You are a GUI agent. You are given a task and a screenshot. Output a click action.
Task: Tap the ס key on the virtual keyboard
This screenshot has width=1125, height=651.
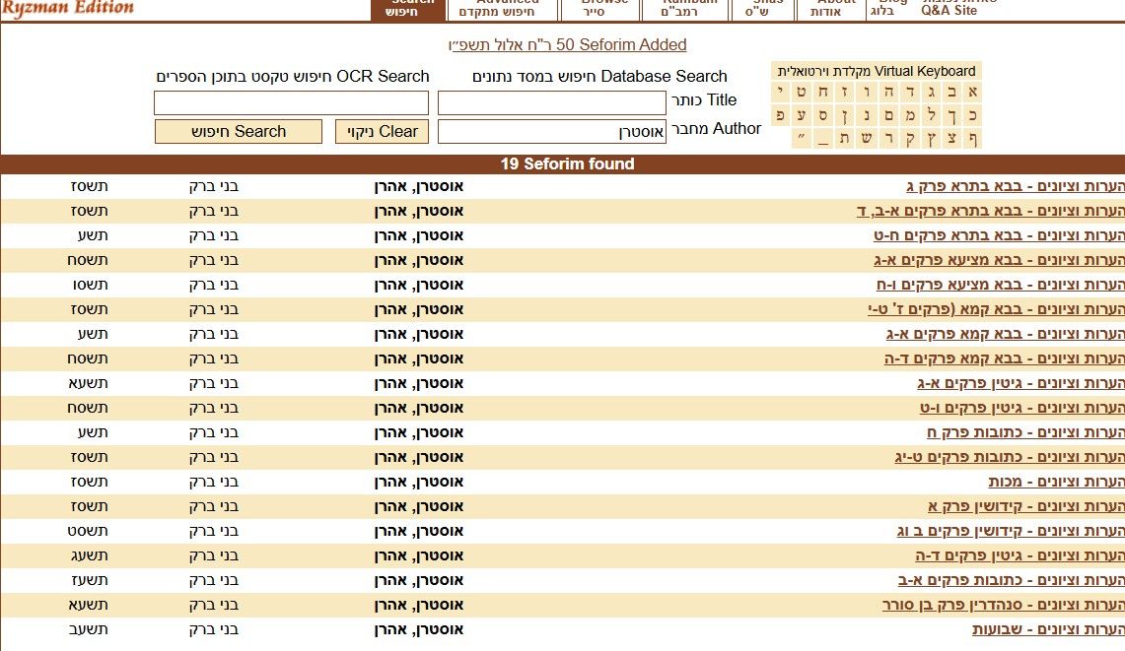823,114
